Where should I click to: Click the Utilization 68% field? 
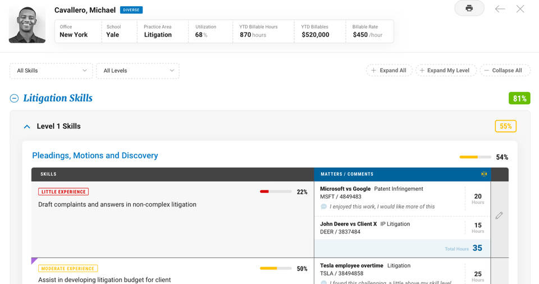(211, 31)
